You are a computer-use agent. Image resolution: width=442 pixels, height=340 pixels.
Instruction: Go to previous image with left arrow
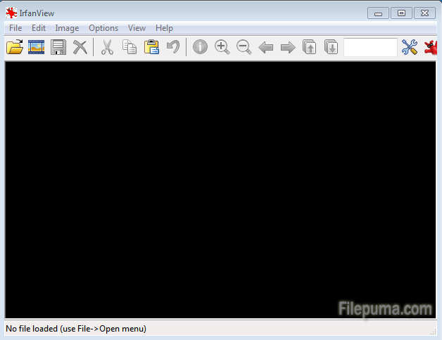tap(266, 48)
